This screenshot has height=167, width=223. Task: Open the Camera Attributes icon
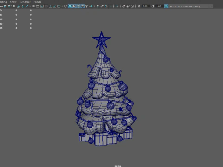click(10, 6)
